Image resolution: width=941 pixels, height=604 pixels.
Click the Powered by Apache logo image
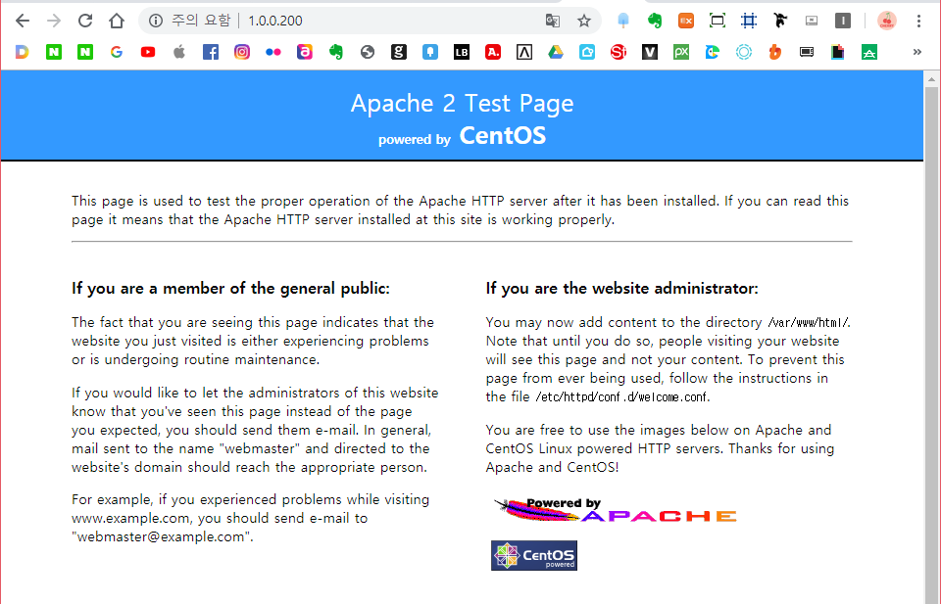tap(616, 510)
